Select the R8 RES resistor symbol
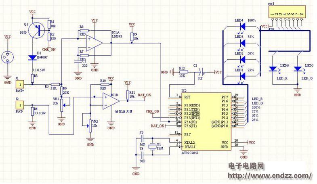This screenshot has width=317, height=184. coord(84,31)
